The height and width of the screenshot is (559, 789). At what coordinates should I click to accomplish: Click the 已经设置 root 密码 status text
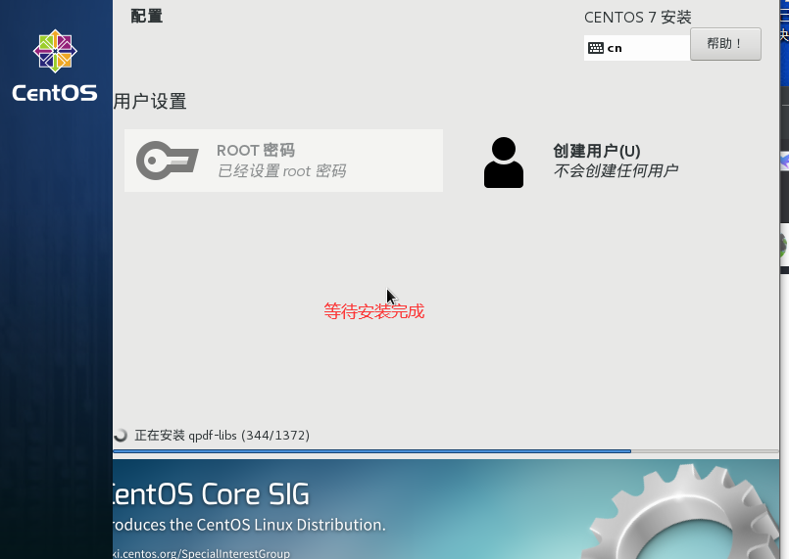click(x=281, y=171)
